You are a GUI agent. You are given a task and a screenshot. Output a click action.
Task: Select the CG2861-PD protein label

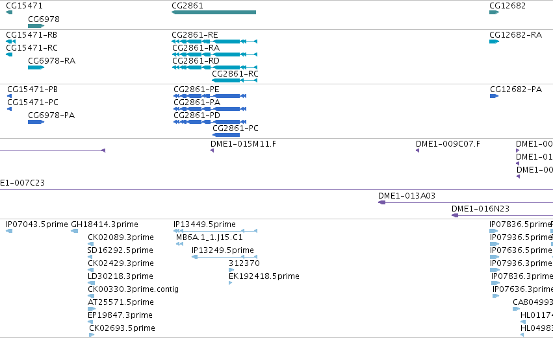coord(197,115)
